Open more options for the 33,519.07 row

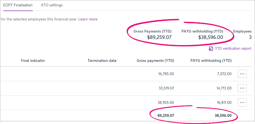242,88
